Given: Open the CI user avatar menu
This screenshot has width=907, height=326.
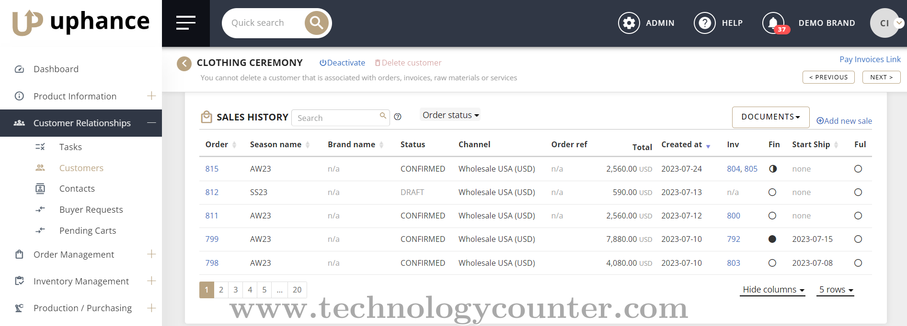Looking at the screenshot, I should [x=885, y=23].
